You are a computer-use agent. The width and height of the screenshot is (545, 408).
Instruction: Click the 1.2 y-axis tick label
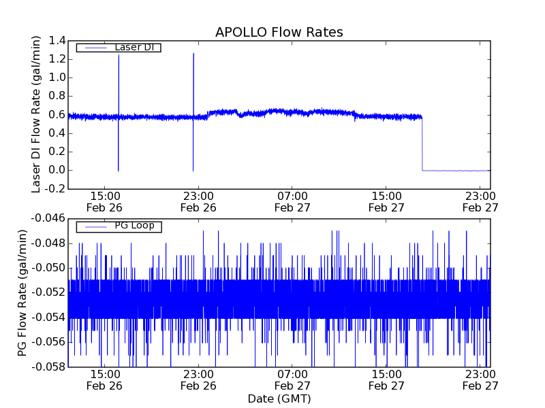57,59
